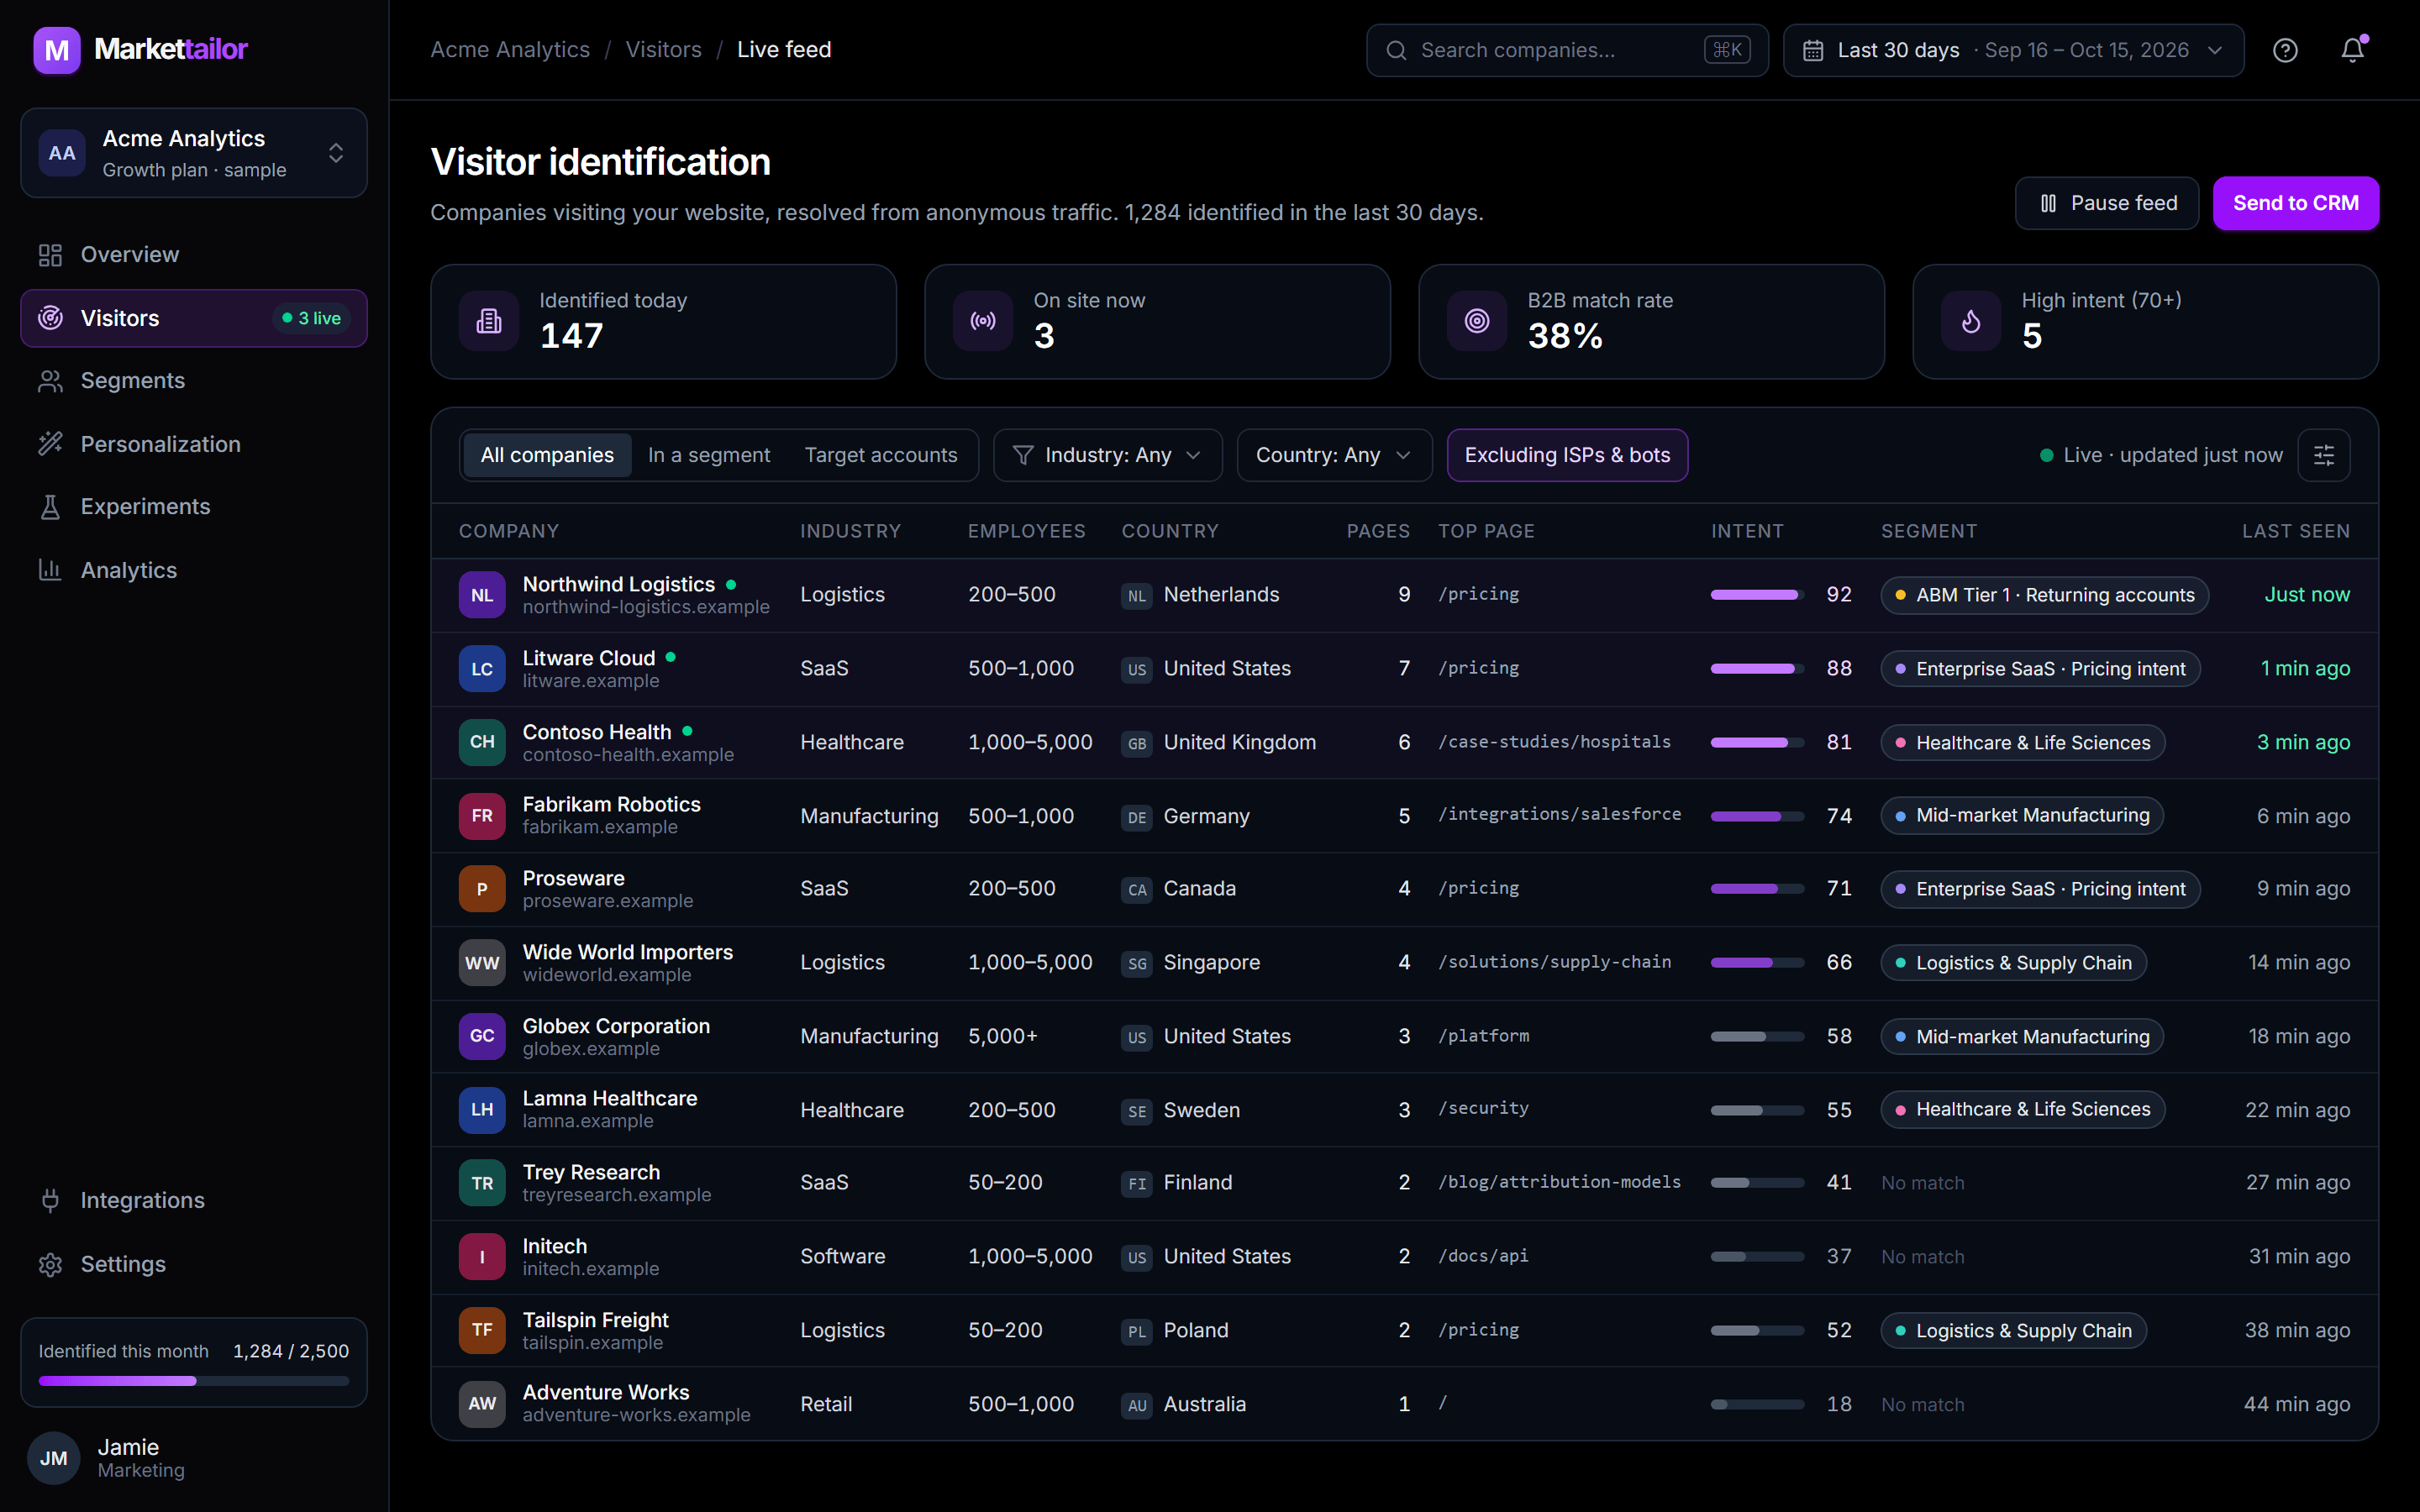Click the Identified this month progress bar

(194, 1381)
